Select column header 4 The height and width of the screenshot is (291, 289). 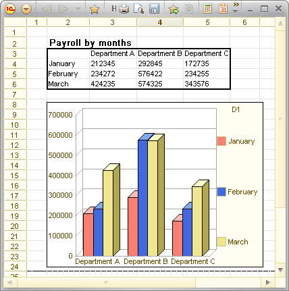160,22
